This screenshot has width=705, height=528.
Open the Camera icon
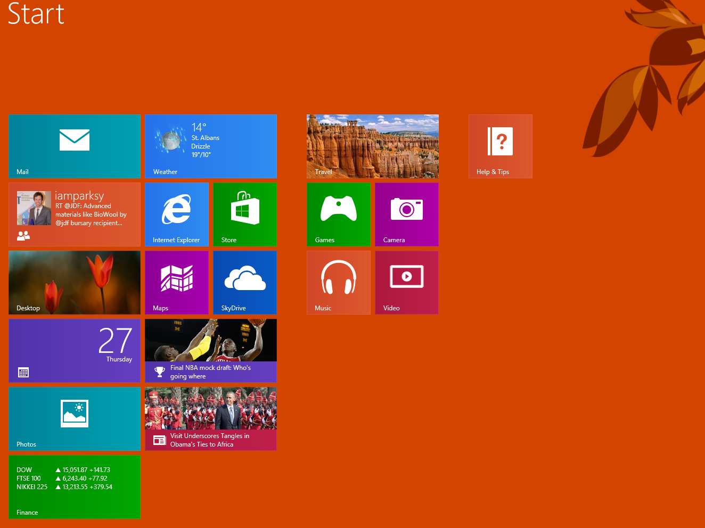pos(407,209)
